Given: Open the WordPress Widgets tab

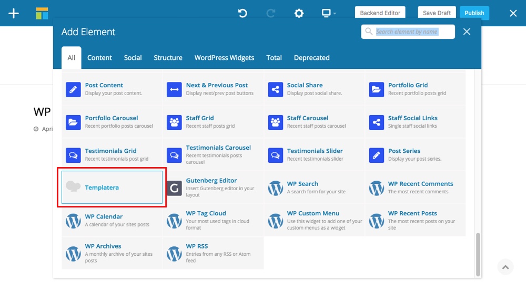Looking at the screenshot, I should [225, 58].
